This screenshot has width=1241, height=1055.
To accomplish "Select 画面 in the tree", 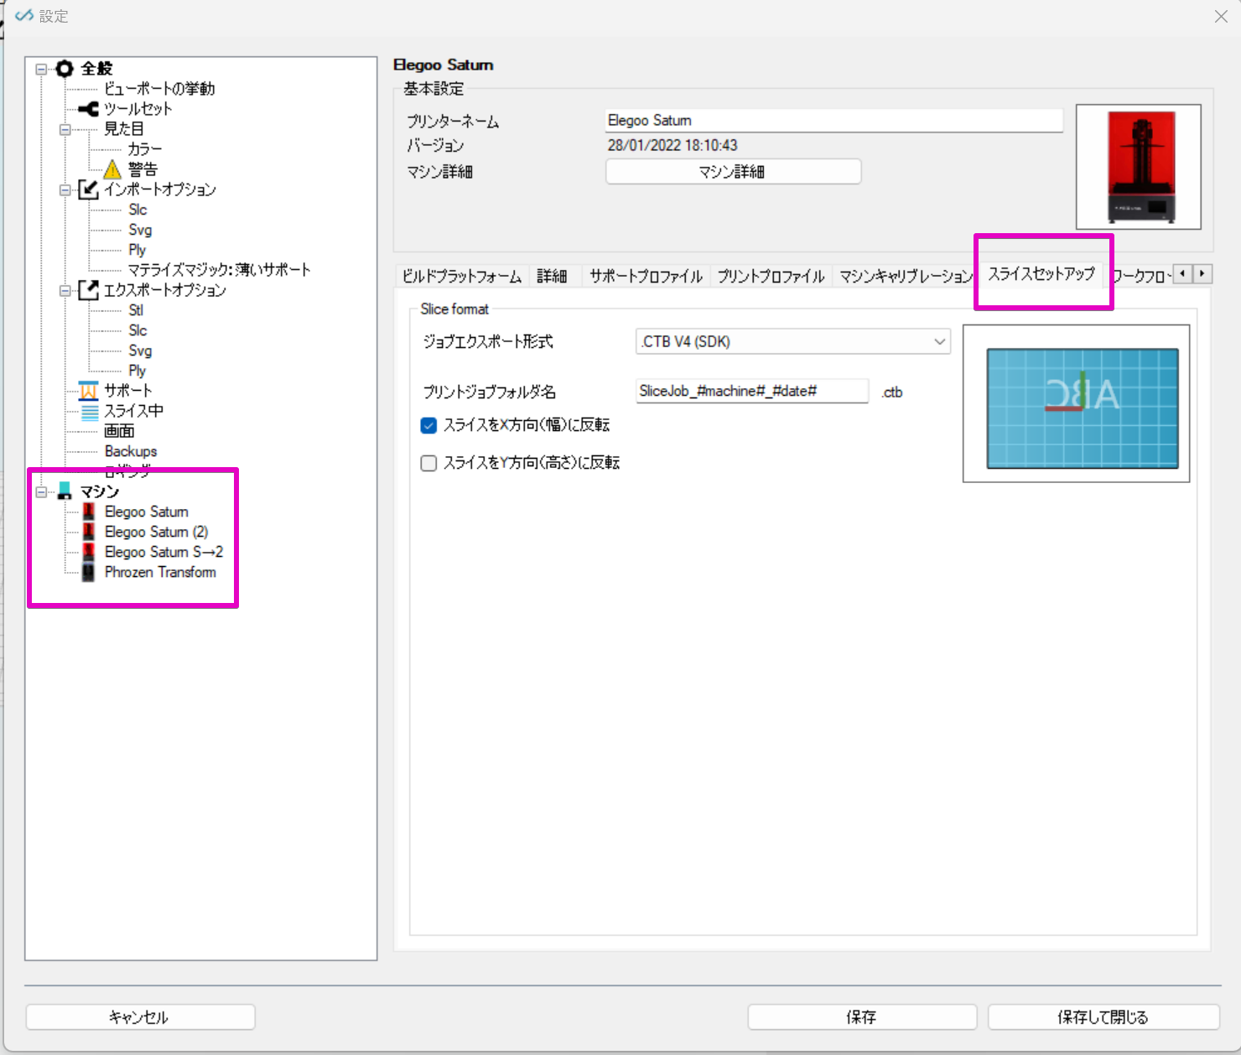I will (119, 431).
